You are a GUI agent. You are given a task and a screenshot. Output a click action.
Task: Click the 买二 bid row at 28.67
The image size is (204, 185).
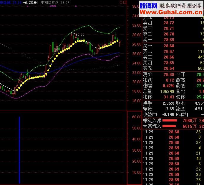click(x=173, y=51)
